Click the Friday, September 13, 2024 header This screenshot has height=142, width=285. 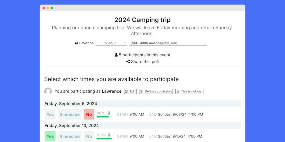tap(72, 125)
